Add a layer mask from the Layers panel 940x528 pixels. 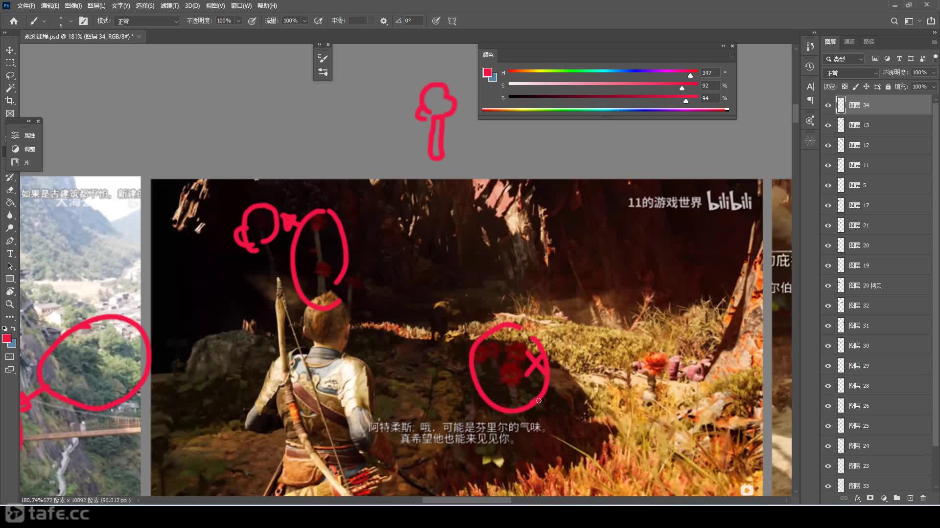(x=870, y=498)
